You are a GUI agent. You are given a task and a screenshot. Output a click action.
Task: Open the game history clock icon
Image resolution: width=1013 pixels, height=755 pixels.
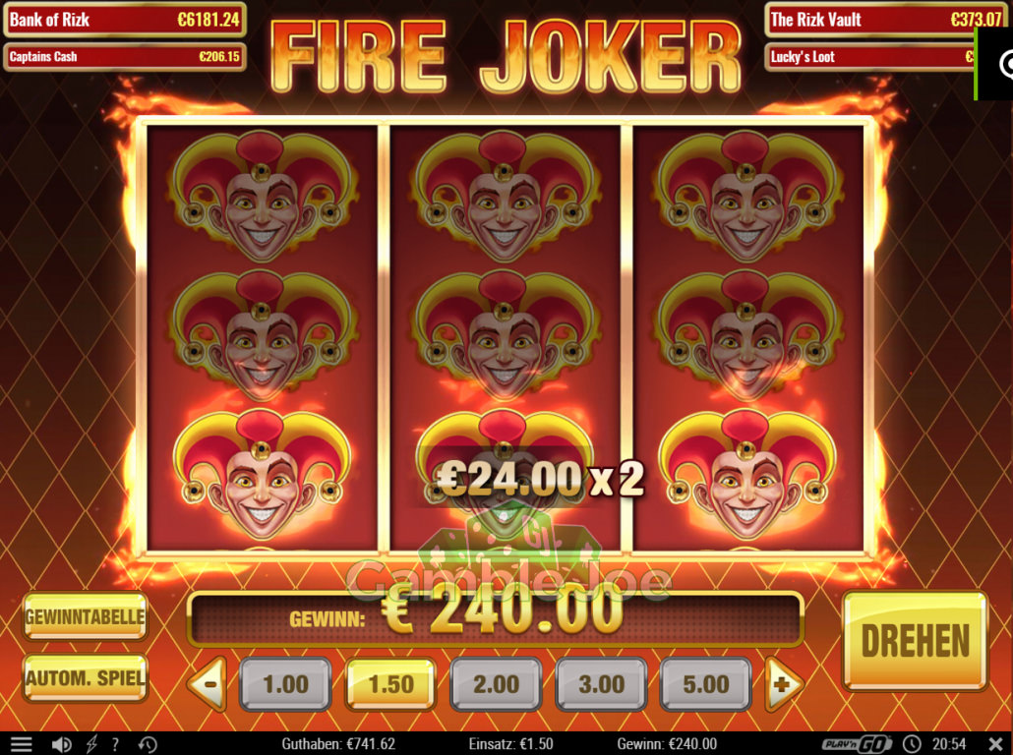pyautogui.click(x=148, y=744)
